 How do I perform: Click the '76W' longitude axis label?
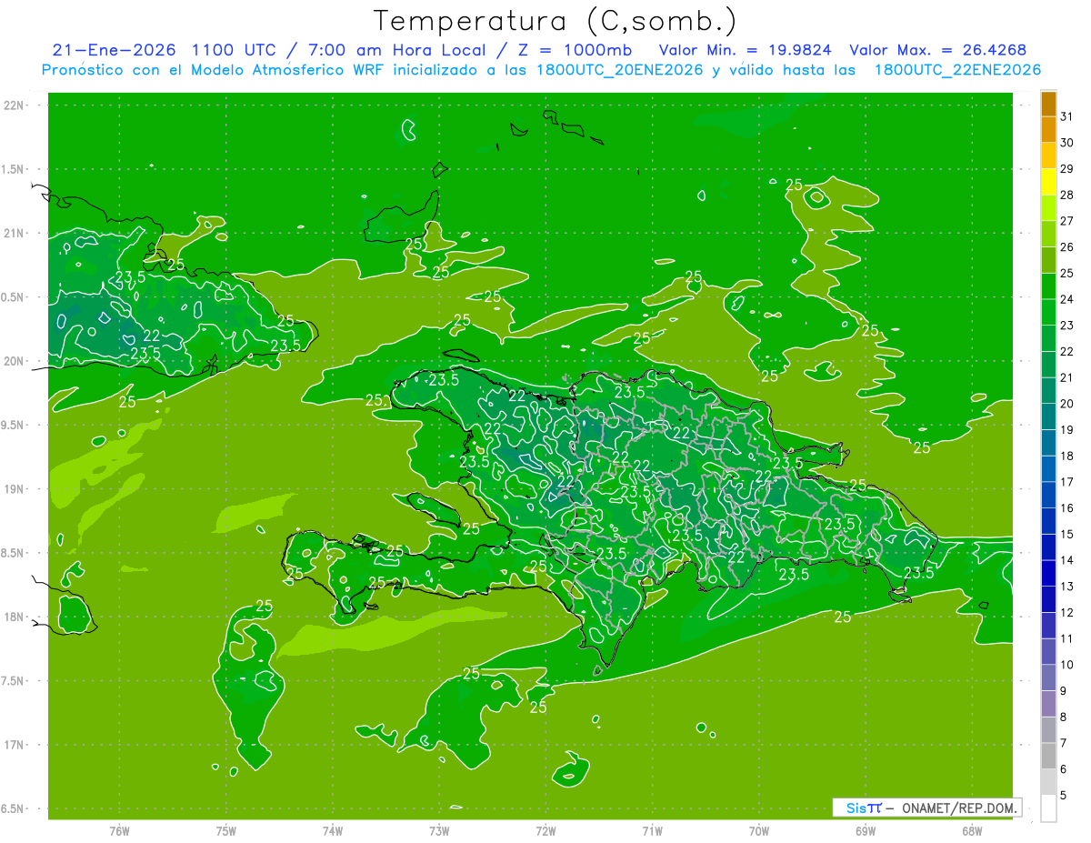coord(119,830)
